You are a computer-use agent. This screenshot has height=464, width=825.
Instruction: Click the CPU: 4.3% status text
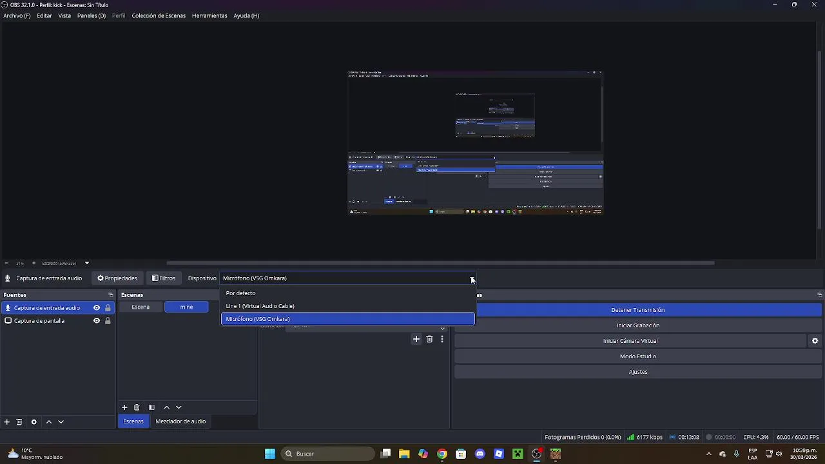755,437
